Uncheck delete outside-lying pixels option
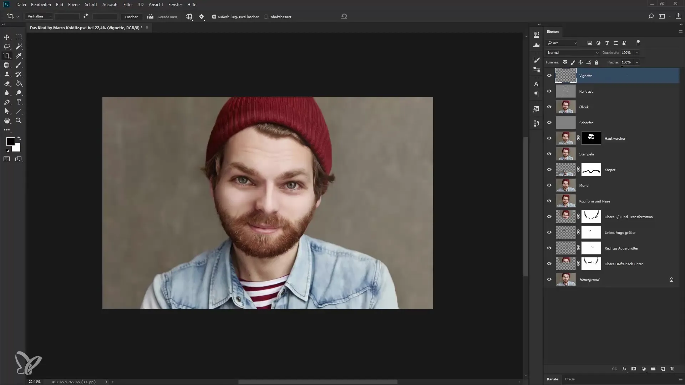685x385 pixels. click(x=214, y=17)
